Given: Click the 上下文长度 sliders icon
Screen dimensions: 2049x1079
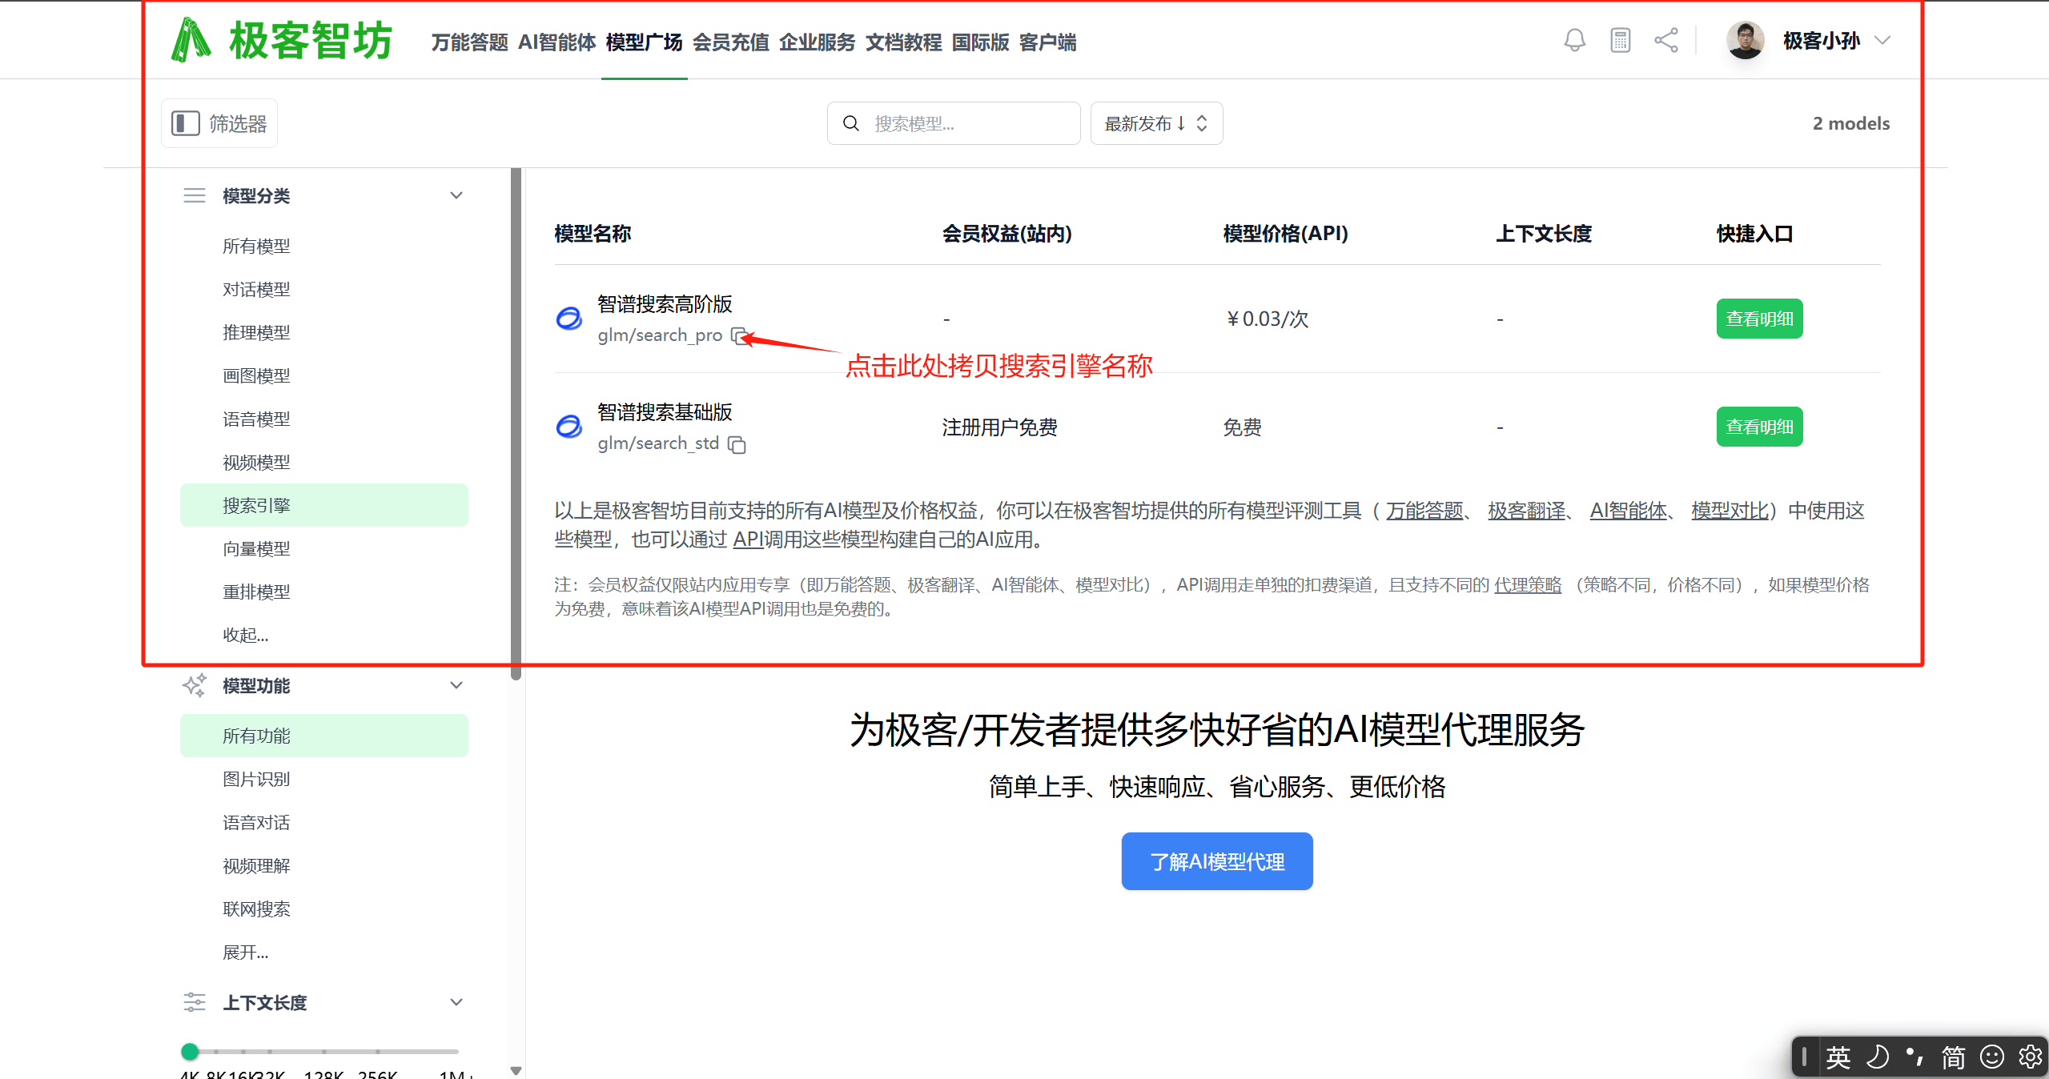Looking at the screenshot, I should pos(195,1002).
